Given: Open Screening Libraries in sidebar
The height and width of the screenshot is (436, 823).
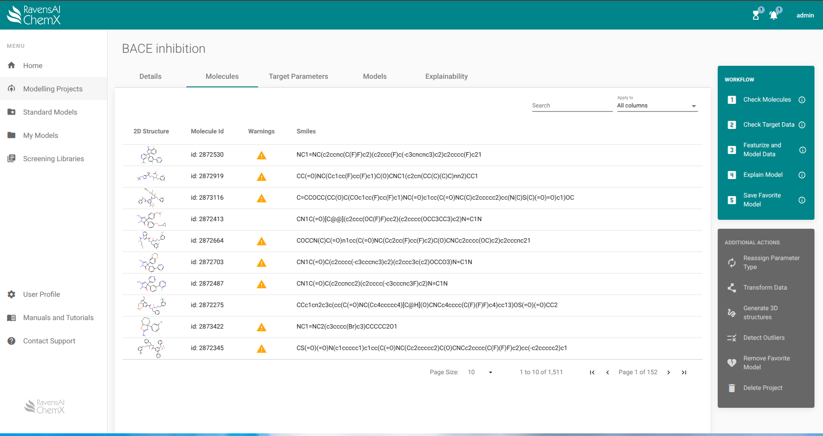Looking at the screenshot, I should tap(53, 159).
